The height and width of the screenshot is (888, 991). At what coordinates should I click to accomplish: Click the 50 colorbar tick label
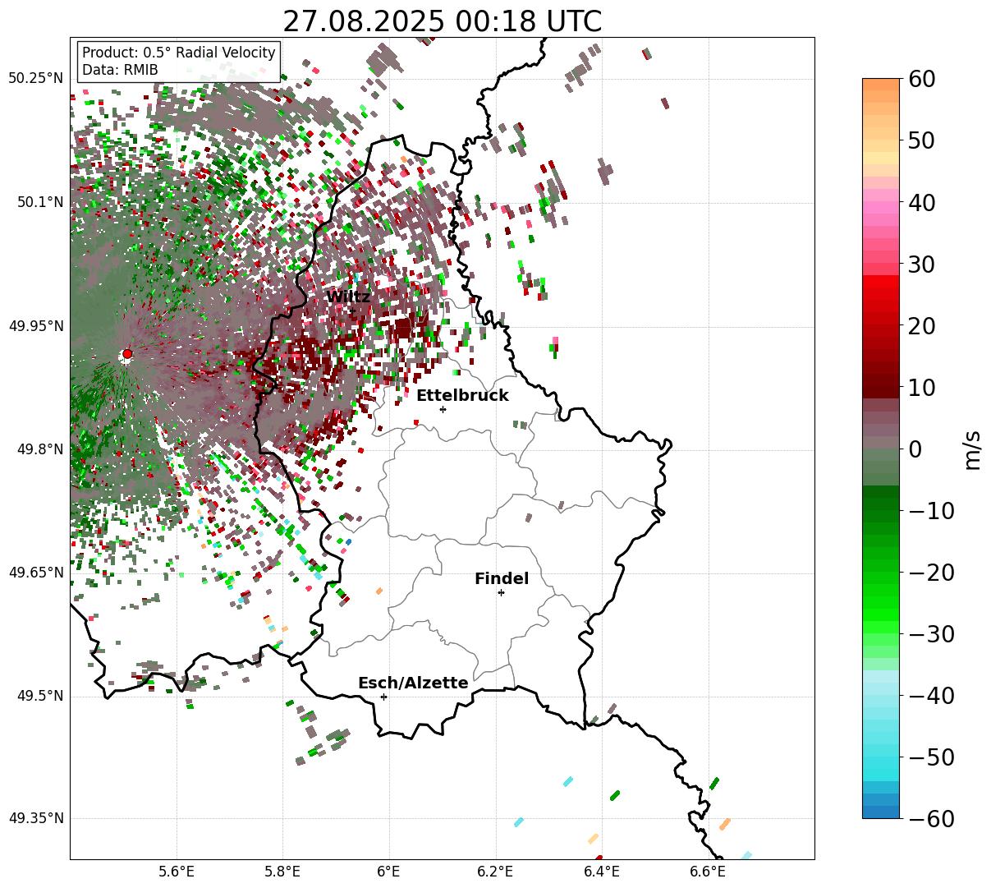coord(920,140)
